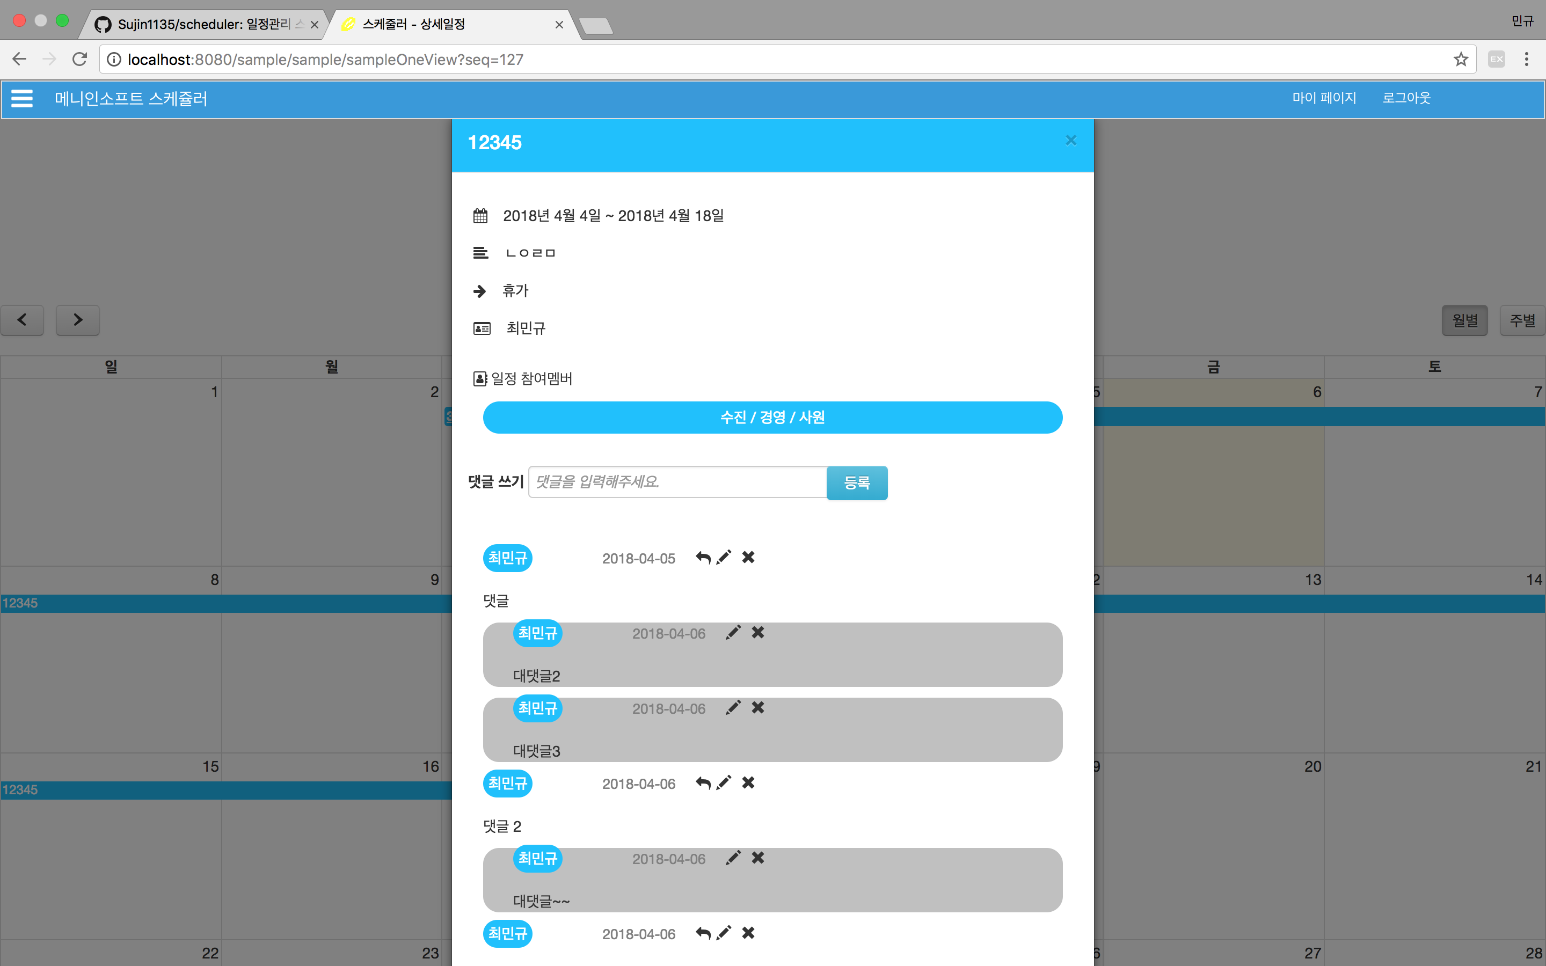
Task: Switch calendar to 주별 weekly view
Action: coord(1522,320)
